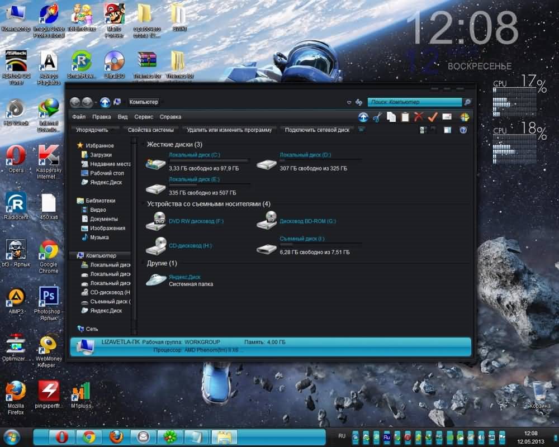Open Opera from the taskbar
Viewport: 559px width, 447px height.
pos(61,436)
